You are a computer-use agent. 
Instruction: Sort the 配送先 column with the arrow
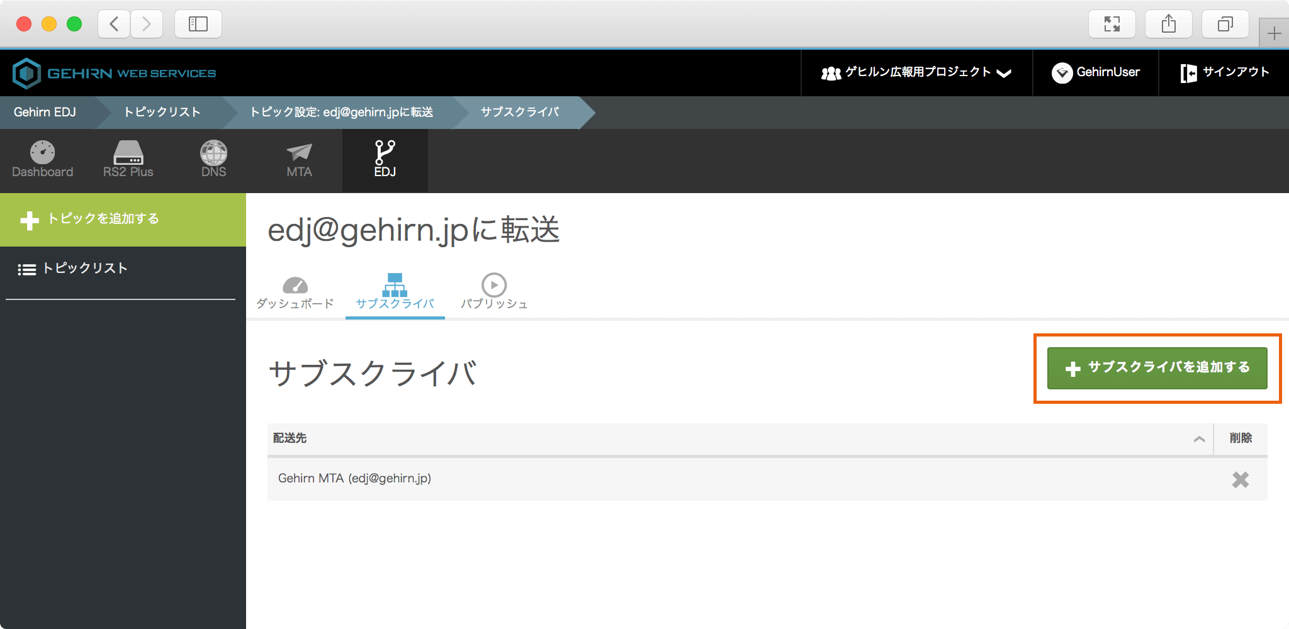1199,439
